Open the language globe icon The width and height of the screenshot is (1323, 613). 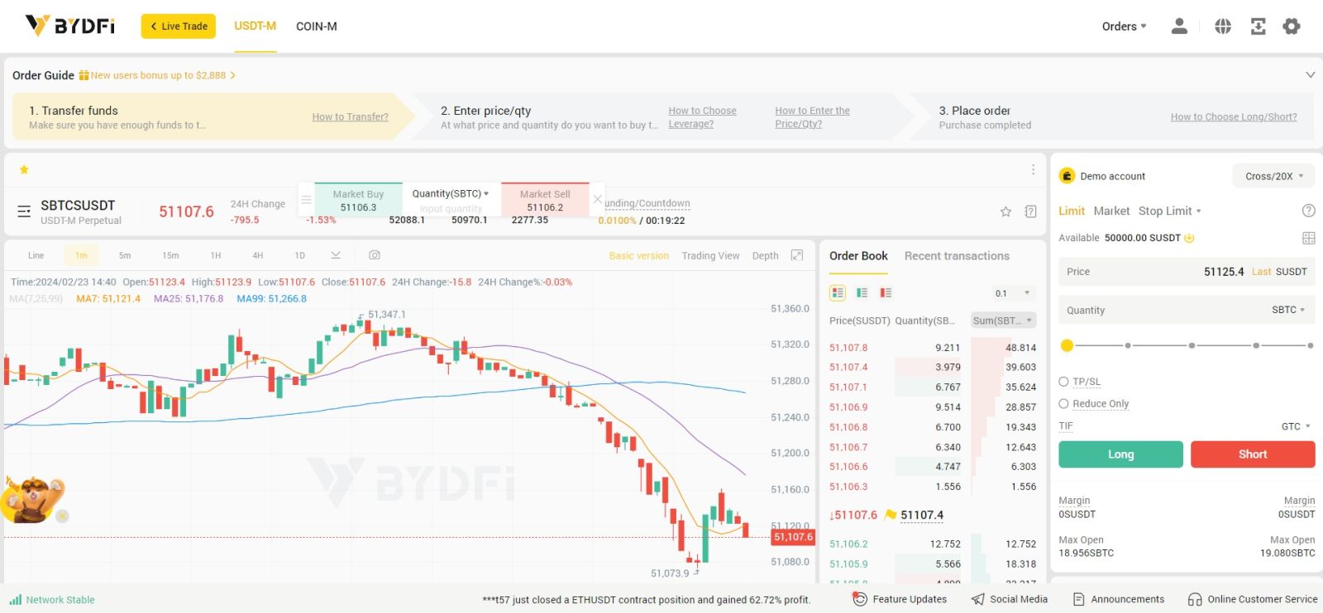pyautogui.click(x=1223, y=26)
